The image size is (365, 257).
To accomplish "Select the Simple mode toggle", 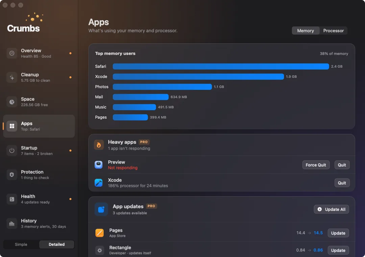I will 21,244.
